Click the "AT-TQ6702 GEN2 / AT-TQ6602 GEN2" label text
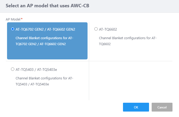The image size is (179, 117). tap(45, 29)
